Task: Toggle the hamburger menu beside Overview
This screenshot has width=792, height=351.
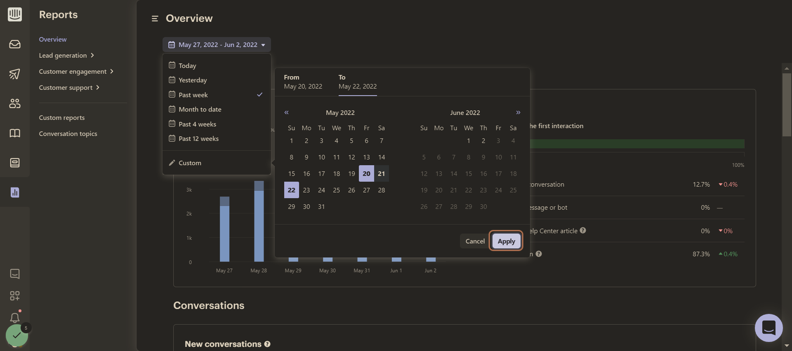Action: (155, 19)
